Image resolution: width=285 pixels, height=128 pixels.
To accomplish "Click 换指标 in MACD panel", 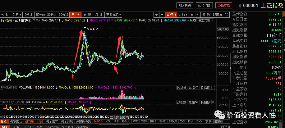I will [x=205, y=102].
